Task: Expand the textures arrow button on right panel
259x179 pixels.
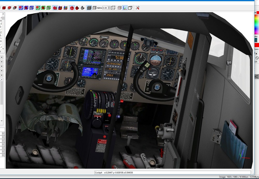Action: (x=256, y=53)
